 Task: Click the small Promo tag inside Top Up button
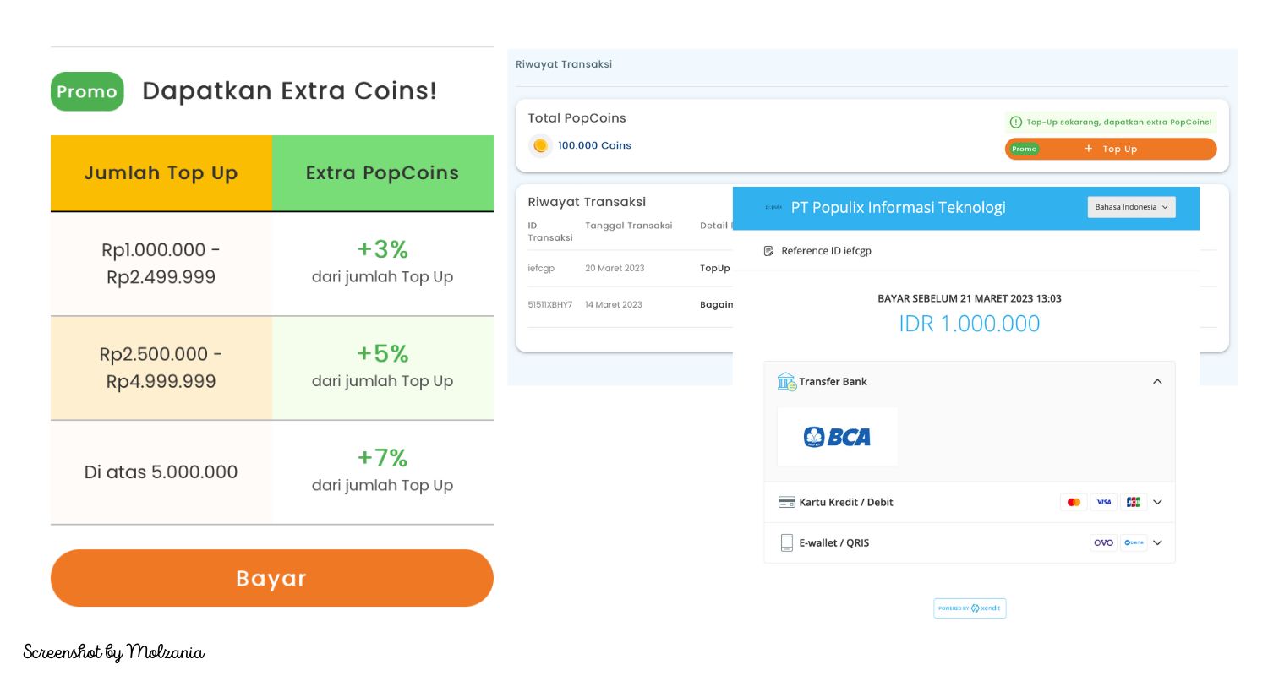tap(1024, 149)
